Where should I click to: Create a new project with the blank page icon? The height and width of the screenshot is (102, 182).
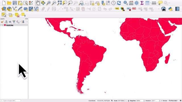click(4, 3)
